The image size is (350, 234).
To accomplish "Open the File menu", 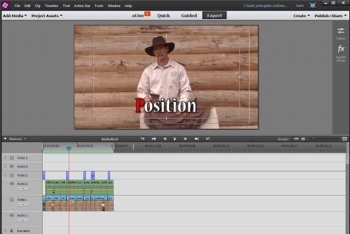I will pyautogui.click(x=17, y=6).
